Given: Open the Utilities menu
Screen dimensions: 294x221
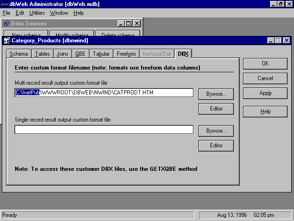Looking at the screenshot, I should coord(37,13).
